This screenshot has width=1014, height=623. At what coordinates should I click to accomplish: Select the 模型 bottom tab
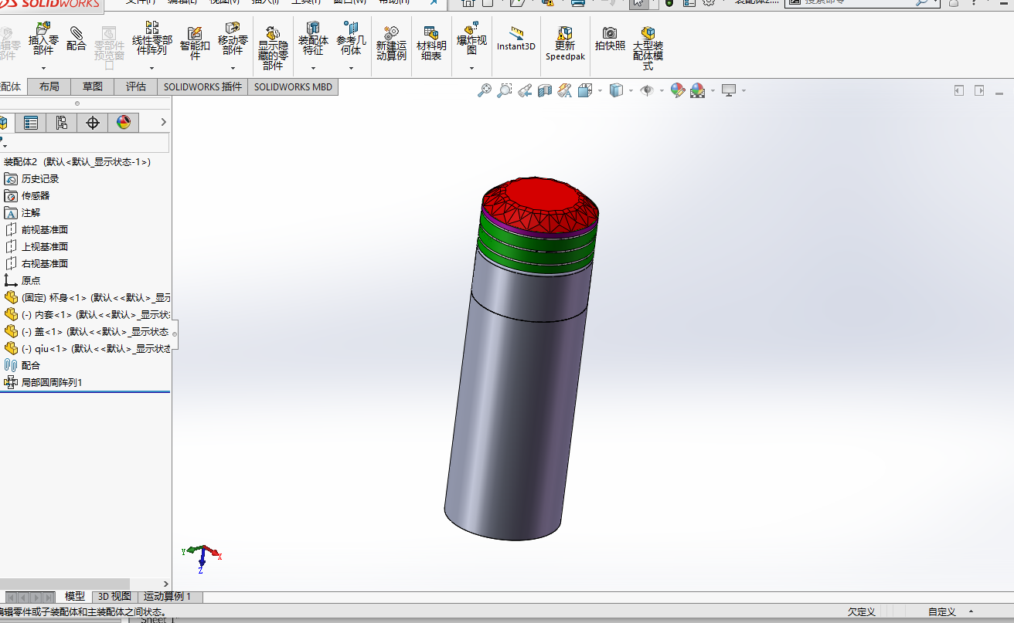coord(75,597)
